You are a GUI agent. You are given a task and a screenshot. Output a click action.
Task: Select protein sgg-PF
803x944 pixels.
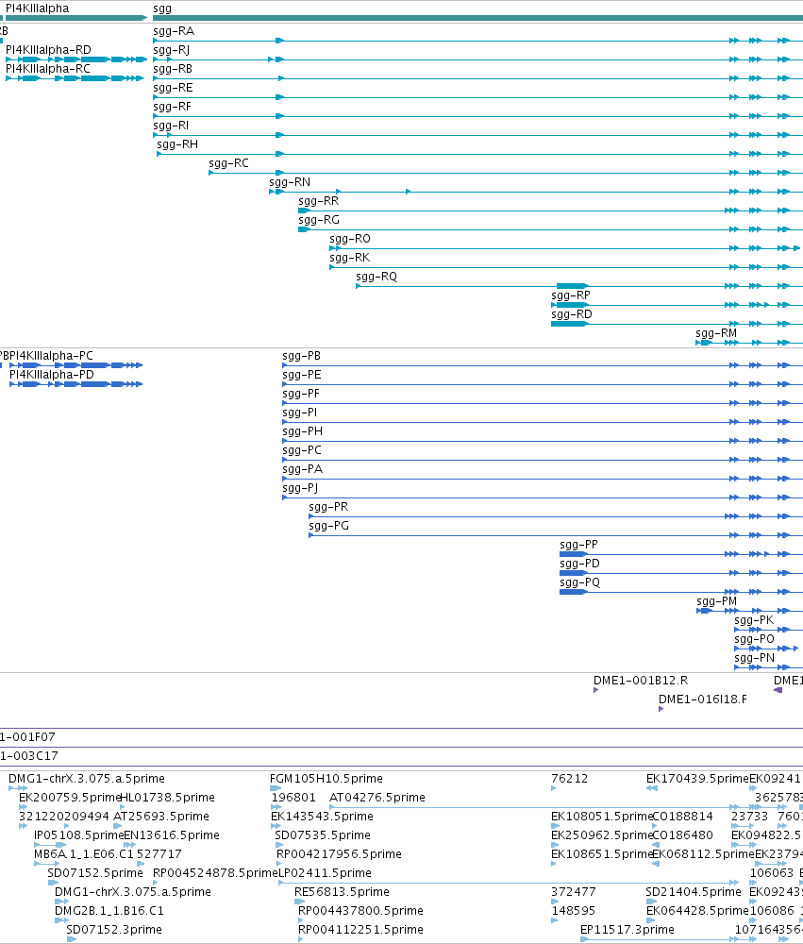pyautogui.click(x=301, y=394)
